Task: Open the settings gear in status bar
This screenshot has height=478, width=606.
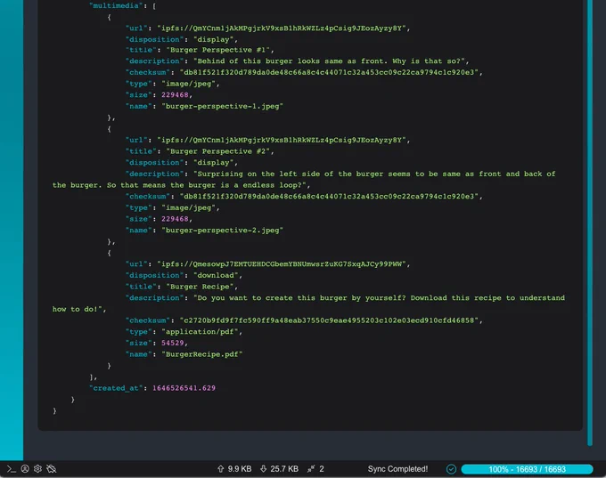Action: pos(37,469)
